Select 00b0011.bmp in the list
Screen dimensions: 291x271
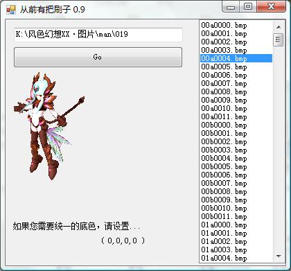pos(236,216)
